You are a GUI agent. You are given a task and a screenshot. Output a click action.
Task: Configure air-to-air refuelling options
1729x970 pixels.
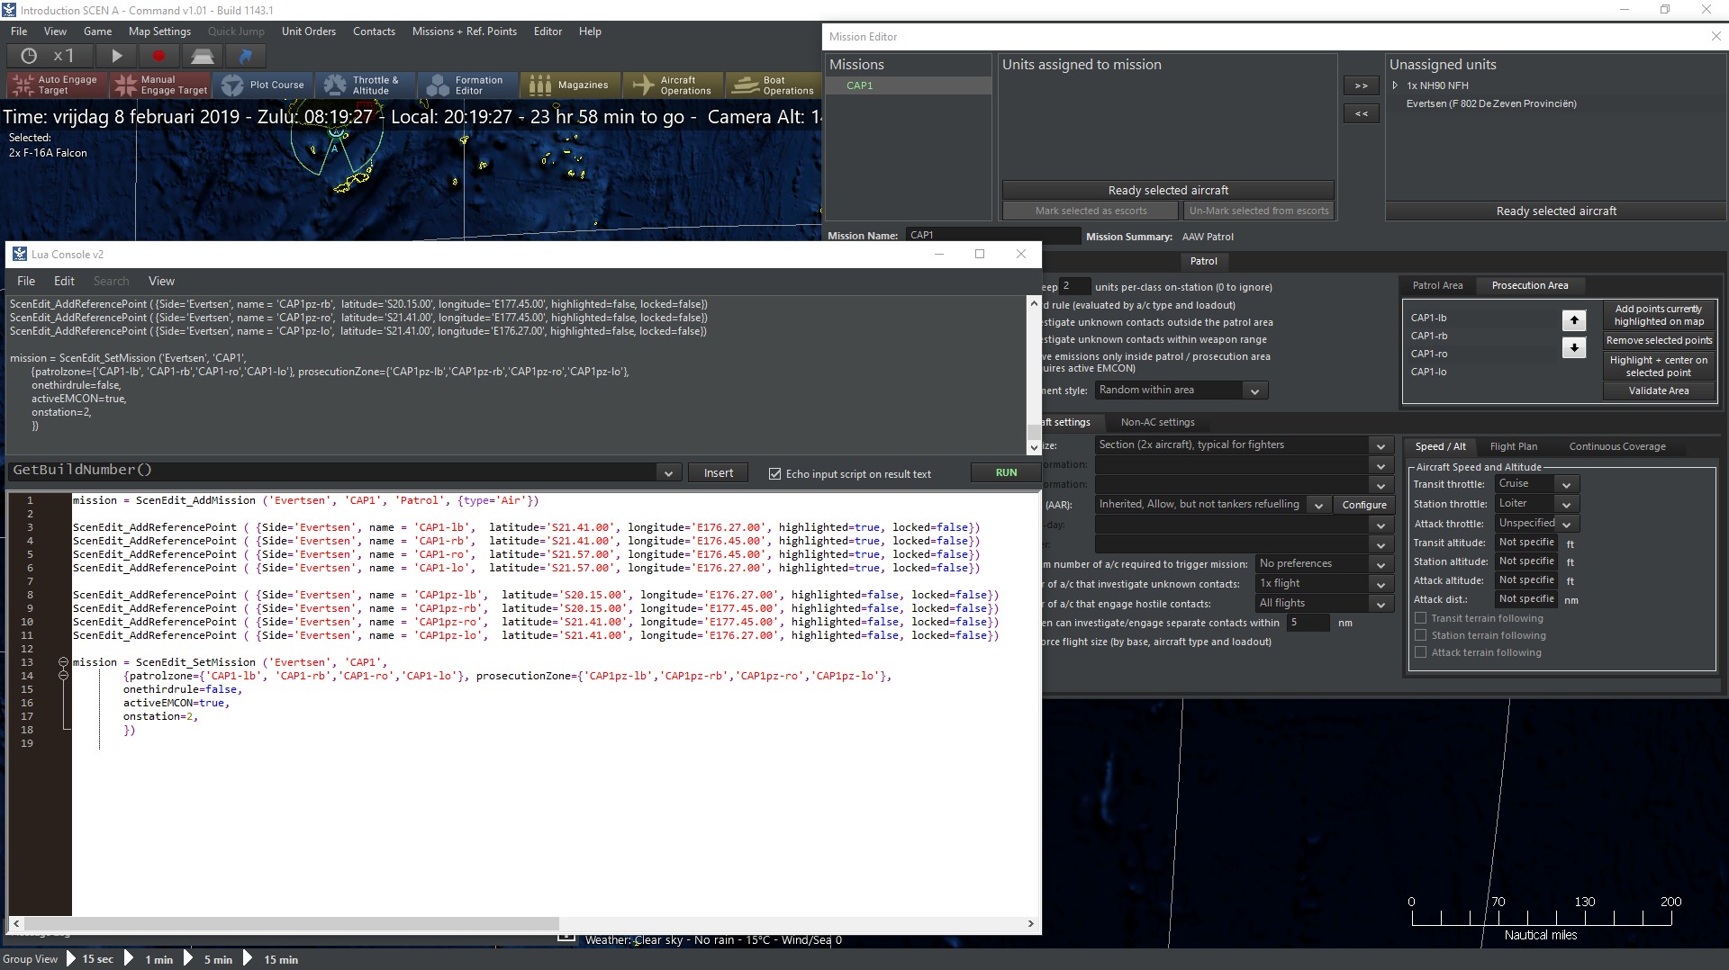[x=1364, y=505]
